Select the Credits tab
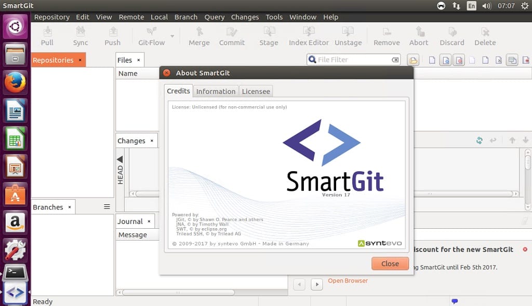The width and height of the screenshot is (532, 306). pyautogui.click(x=179, y=91)
